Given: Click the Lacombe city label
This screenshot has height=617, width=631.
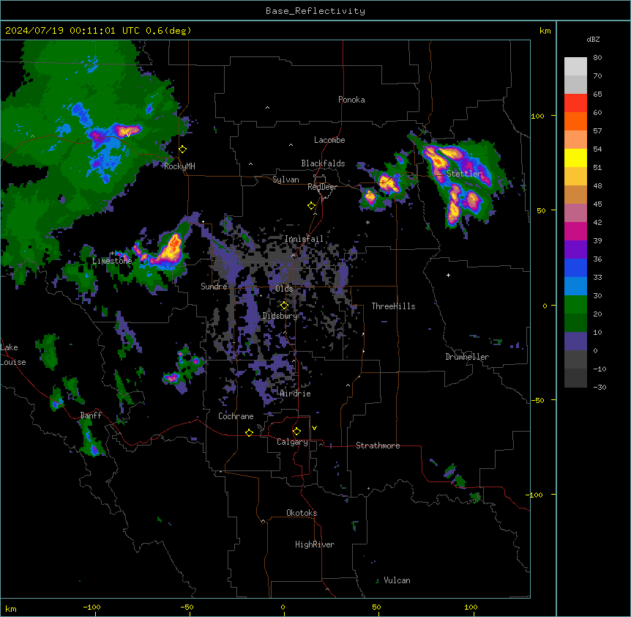Looking at the screenshot, I should 329,140.
